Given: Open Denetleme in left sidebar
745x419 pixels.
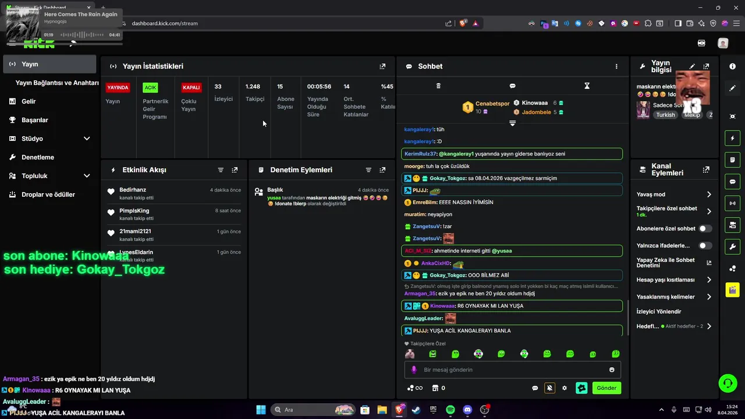Looking at the screenshot, I should pos(37,157).
